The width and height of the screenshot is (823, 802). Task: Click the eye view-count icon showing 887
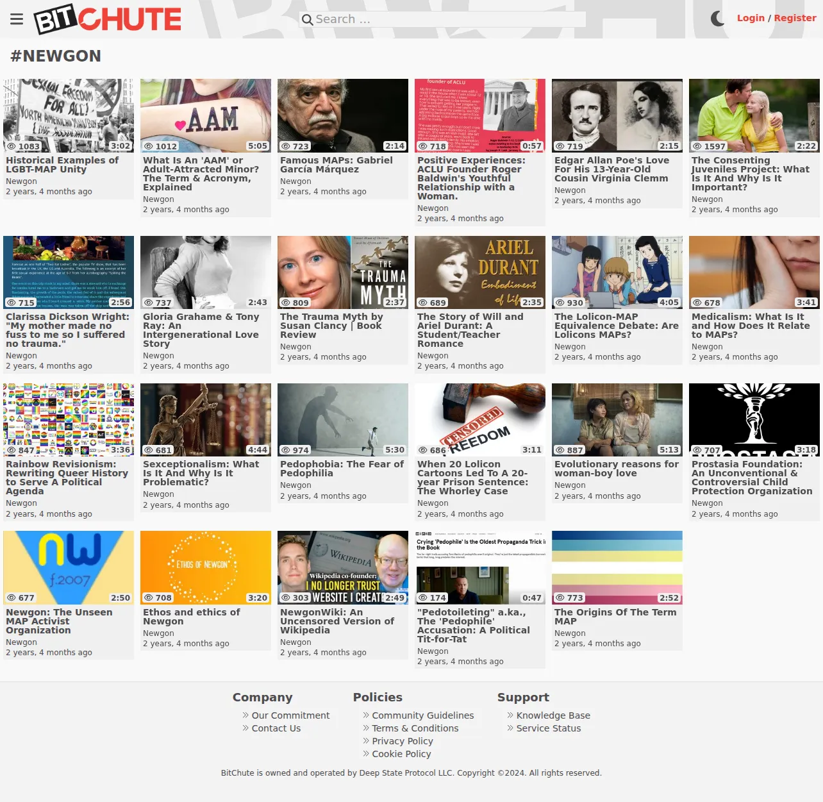point(560,450)
